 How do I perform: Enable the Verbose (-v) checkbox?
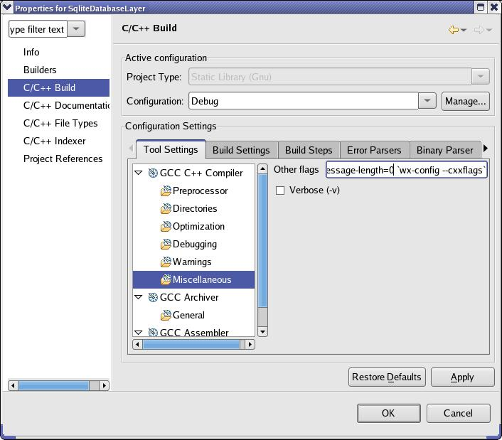[280, 191]
